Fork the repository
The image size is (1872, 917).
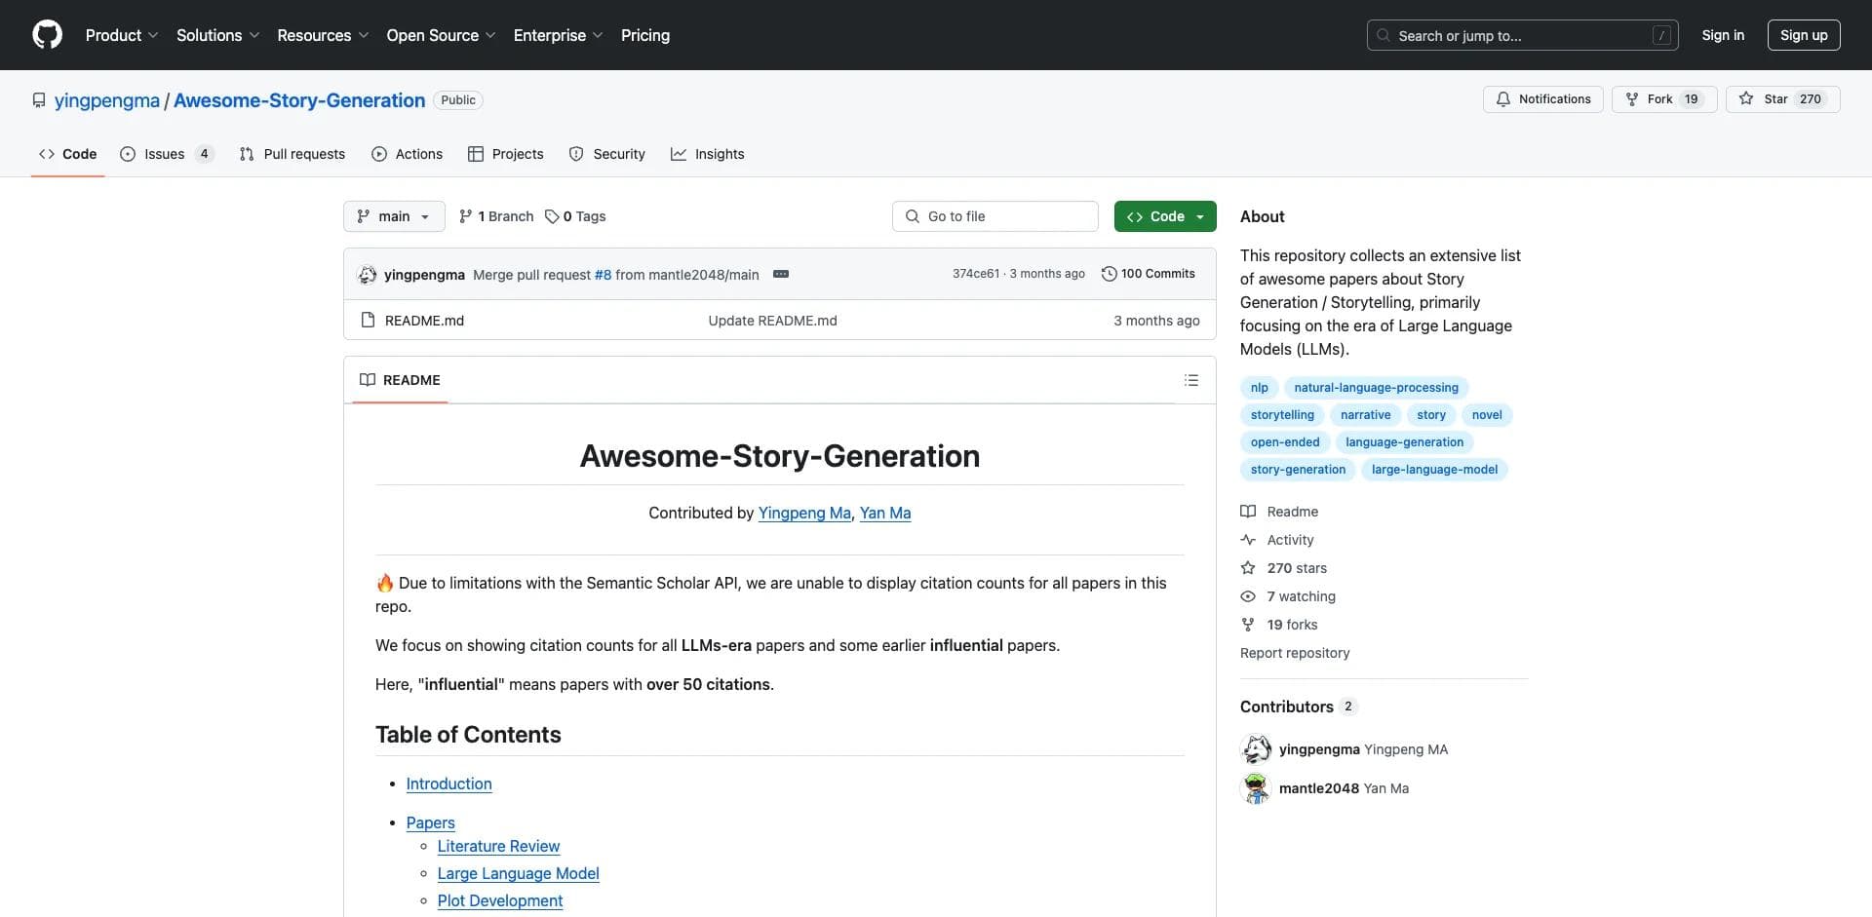1663,99
